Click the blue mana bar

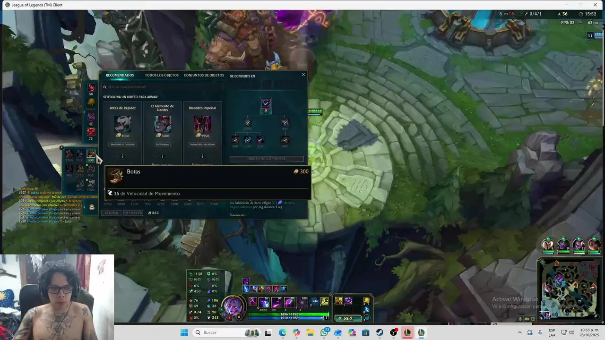288,318
